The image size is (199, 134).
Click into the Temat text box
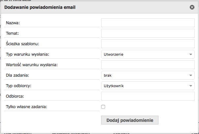148,33
